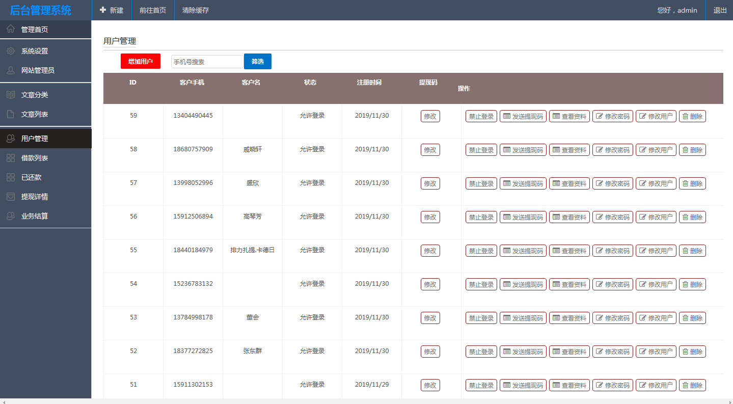Click 删除 for user 51

click(x=692, y=385)
